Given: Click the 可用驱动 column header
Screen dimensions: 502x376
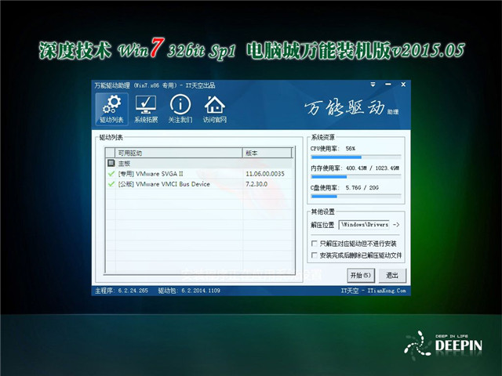Looking at the screenshot, I should [x=179, y=154].
